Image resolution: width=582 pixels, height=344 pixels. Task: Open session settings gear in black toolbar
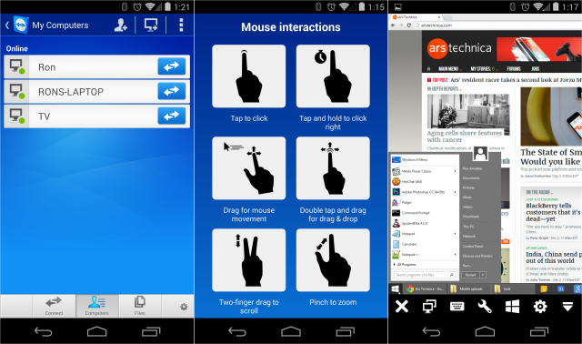(540, 307)
